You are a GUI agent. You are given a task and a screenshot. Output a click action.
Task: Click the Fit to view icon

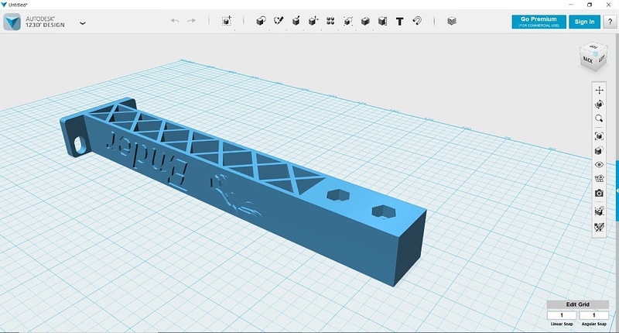point(599,136)
